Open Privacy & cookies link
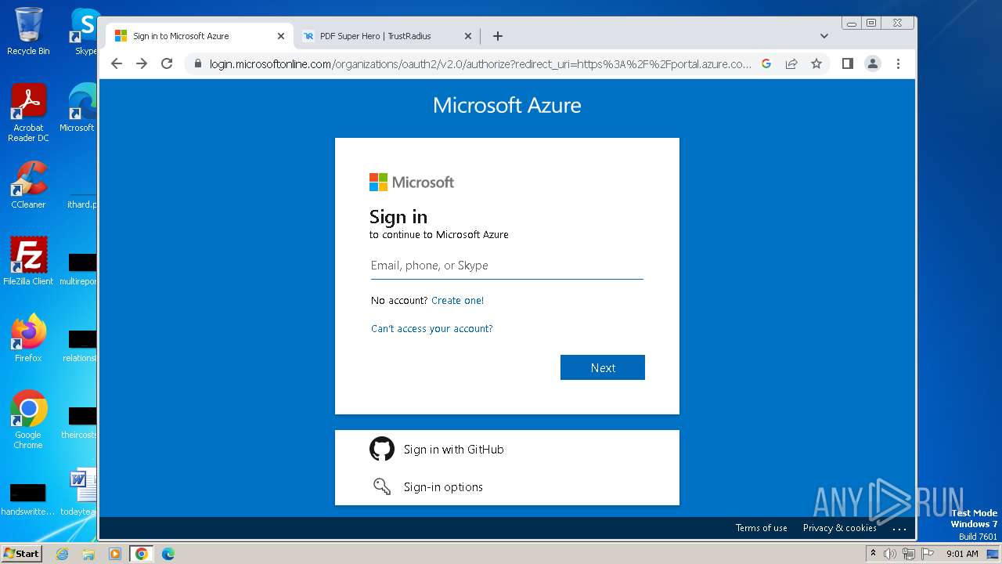Viewport: 1002px width, 564px height. [839, 528]
